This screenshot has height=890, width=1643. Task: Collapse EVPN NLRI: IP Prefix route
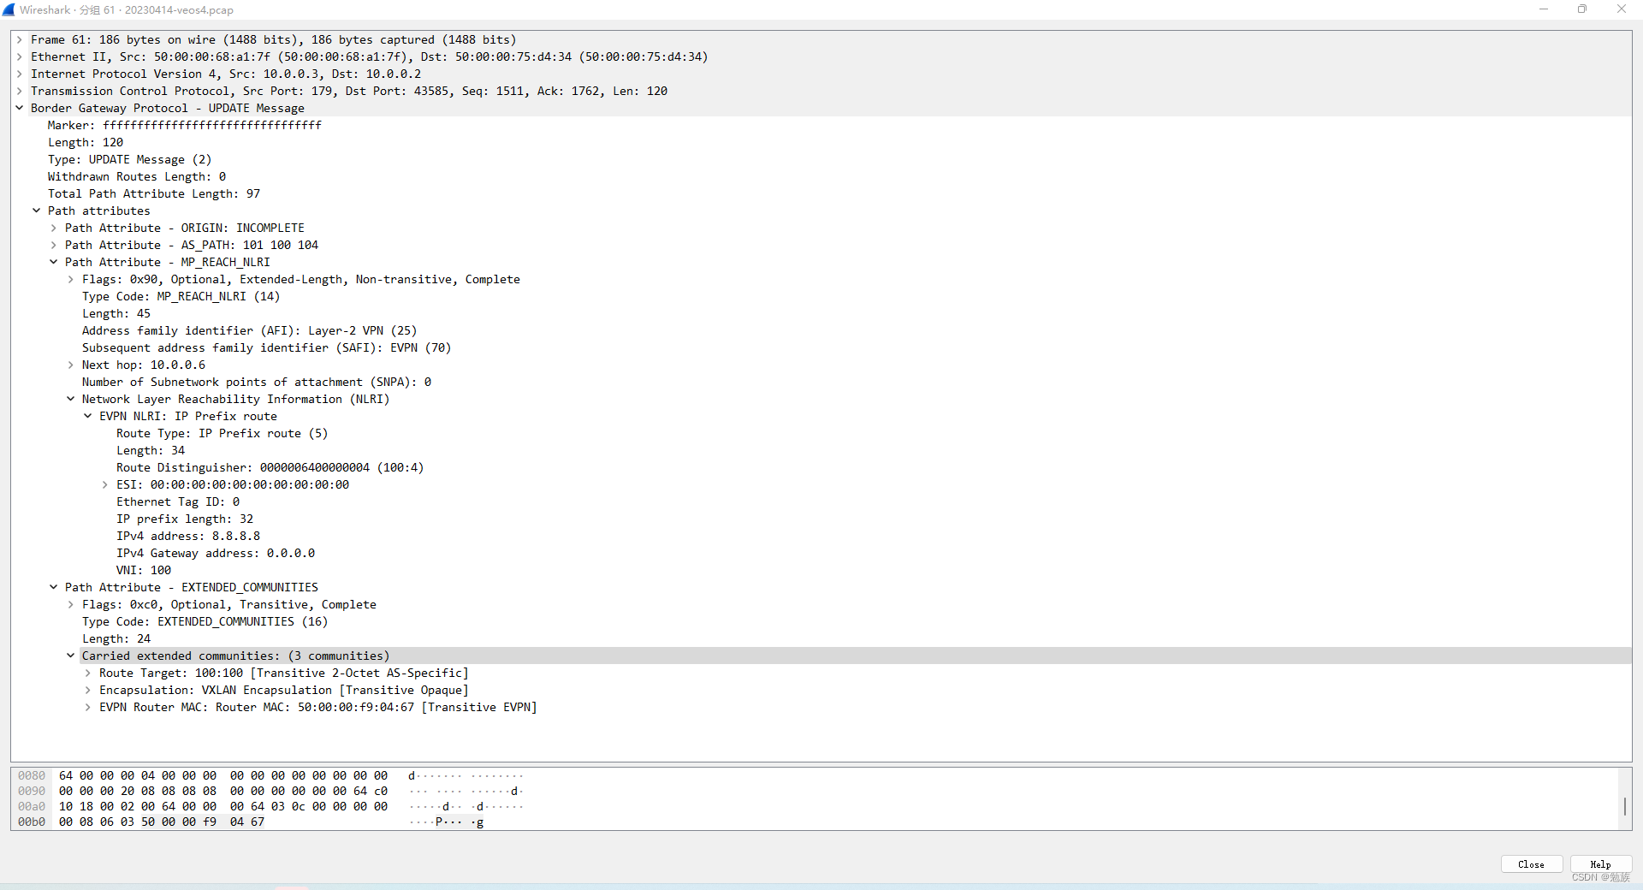tap(87, 416)
